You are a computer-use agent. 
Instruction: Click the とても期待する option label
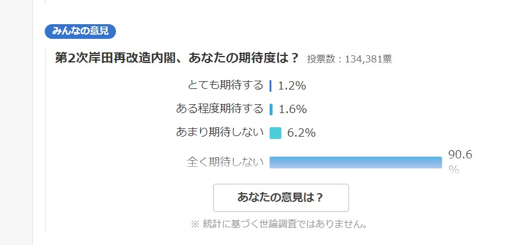coord(225,85)
